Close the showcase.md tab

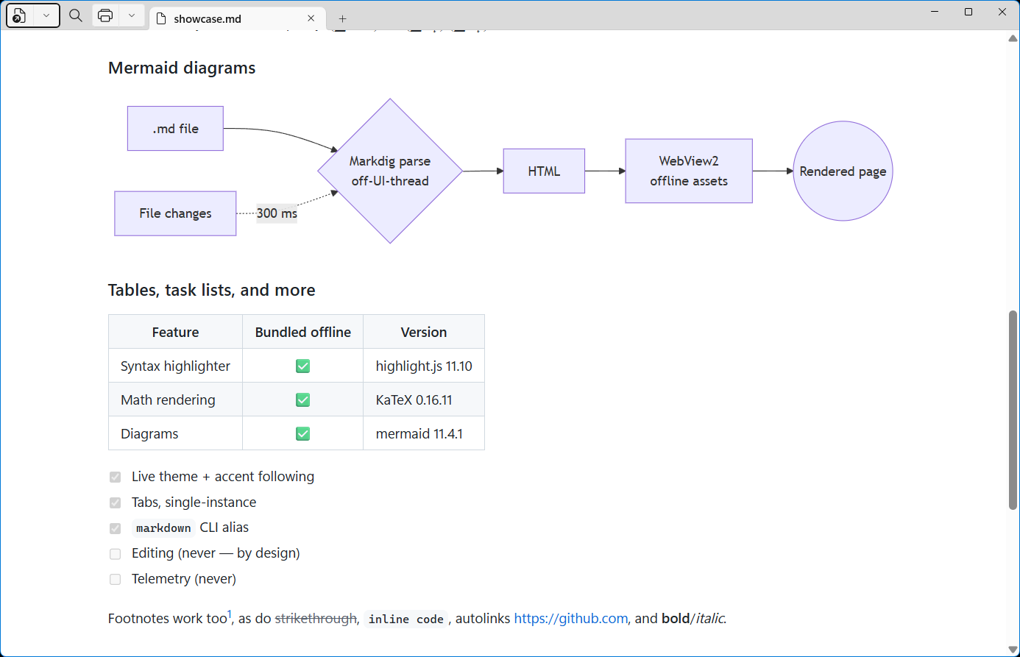[311, 18]
